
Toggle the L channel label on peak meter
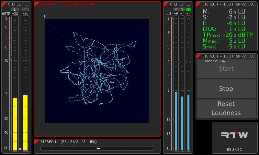[15, 9]
